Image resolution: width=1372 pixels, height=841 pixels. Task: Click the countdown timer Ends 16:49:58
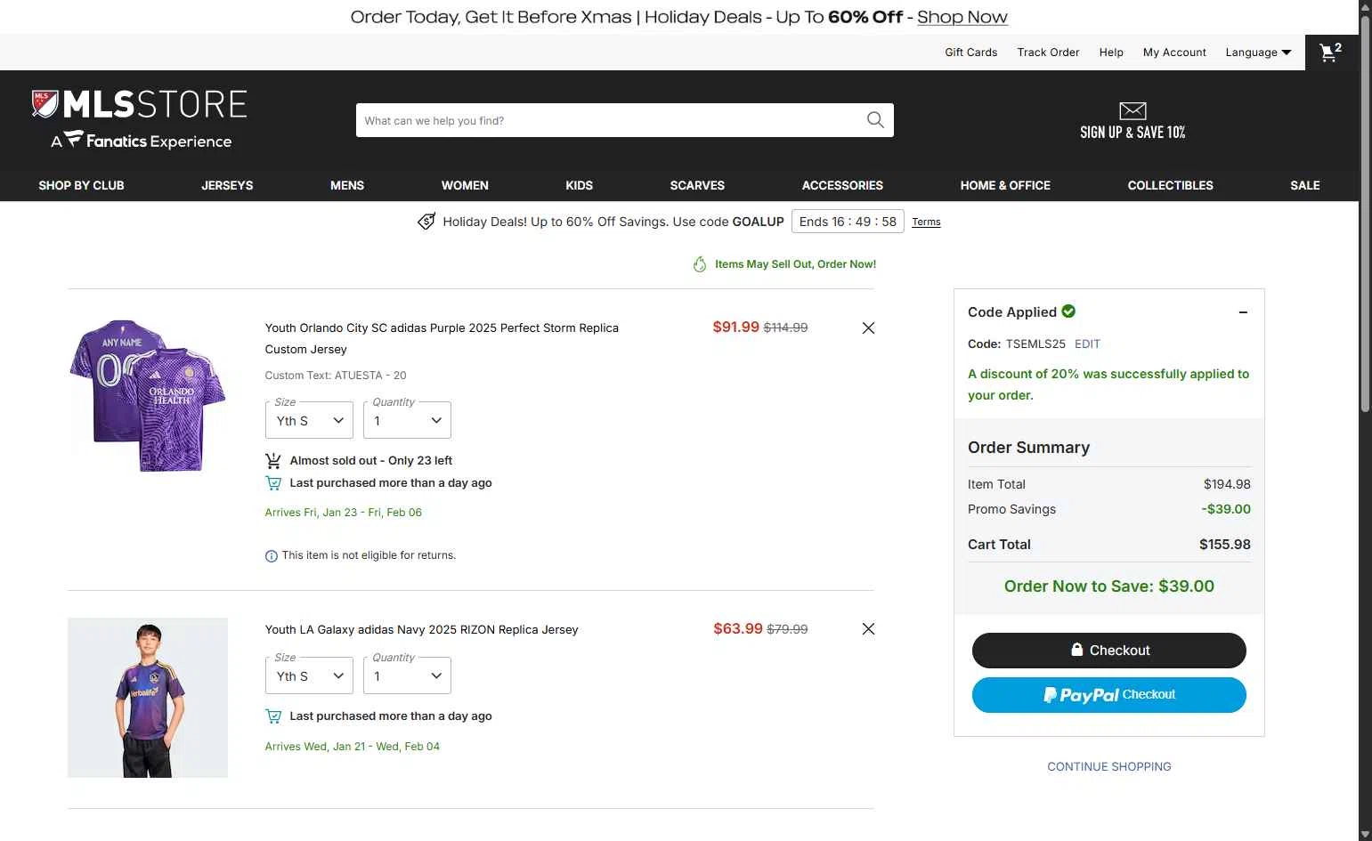[x=848, y=222]
